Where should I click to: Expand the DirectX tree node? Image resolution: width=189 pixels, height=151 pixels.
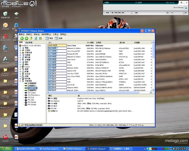coord(20,67)
